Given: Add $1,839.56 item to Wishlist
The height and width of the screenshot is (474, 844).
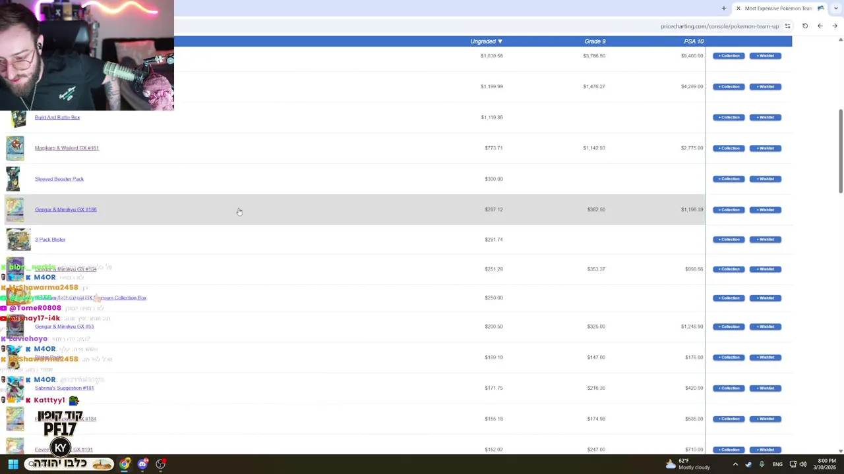Looking at the screenshot, I should [x=766, y=56].
